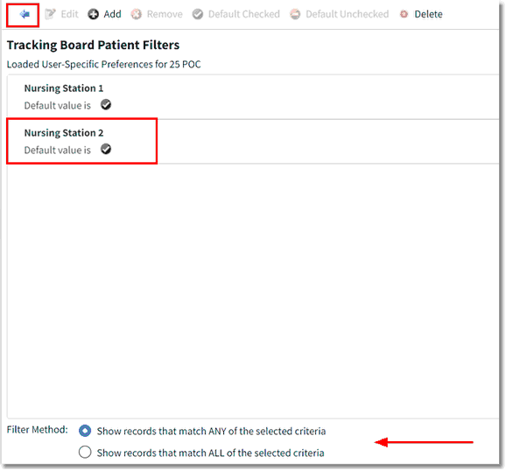
Task: Select the Nursing Station 2 filter row
Action: click(x=253, y=142)
